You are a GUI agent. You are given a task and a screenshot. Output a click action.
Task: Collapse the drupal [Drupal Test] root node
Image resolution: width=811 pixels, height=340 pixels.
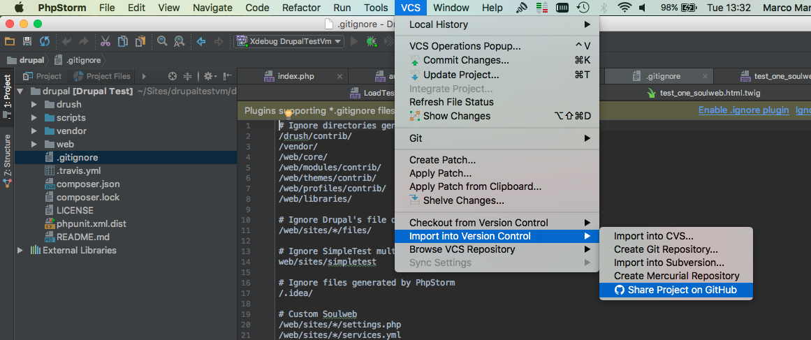point(21,91)
